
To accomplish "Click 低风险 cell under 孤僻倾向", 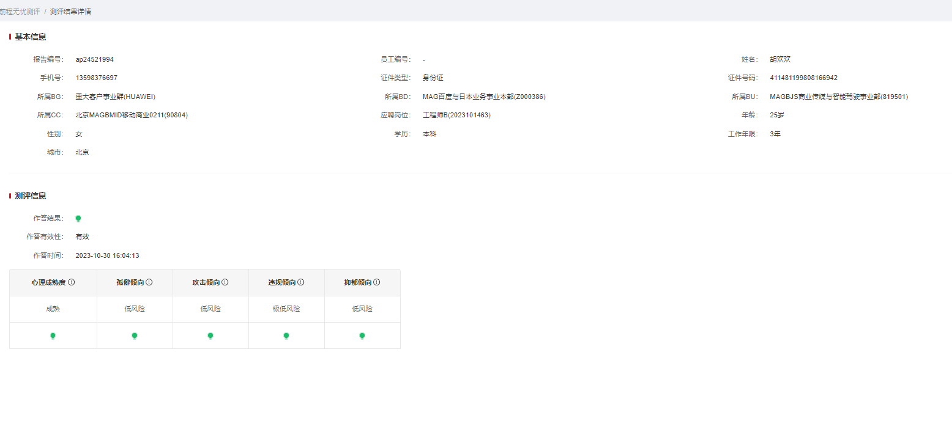I will point(135,309).
